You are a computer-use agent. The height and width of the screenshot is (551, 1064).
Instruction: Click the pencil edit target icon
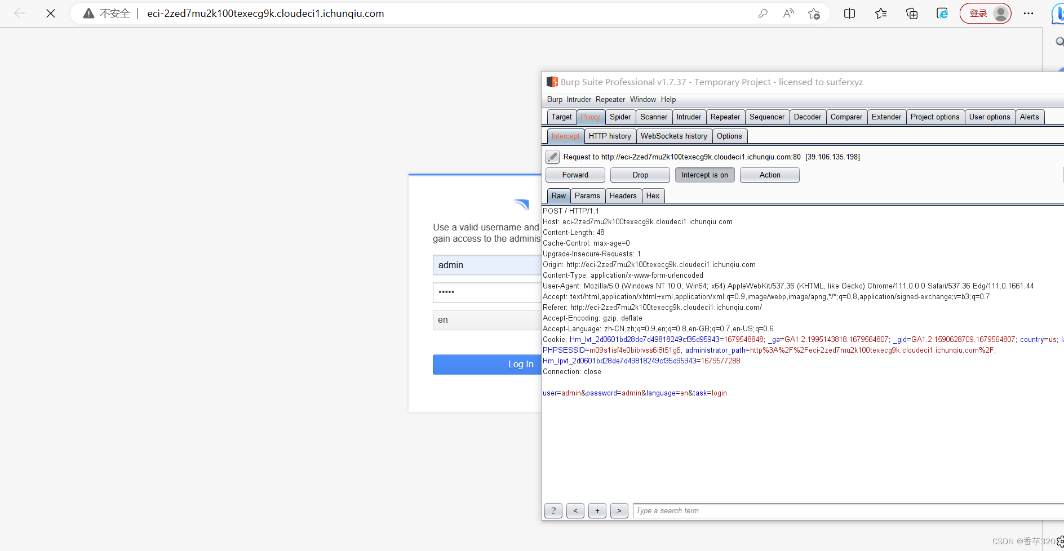(x=552, y=157)
